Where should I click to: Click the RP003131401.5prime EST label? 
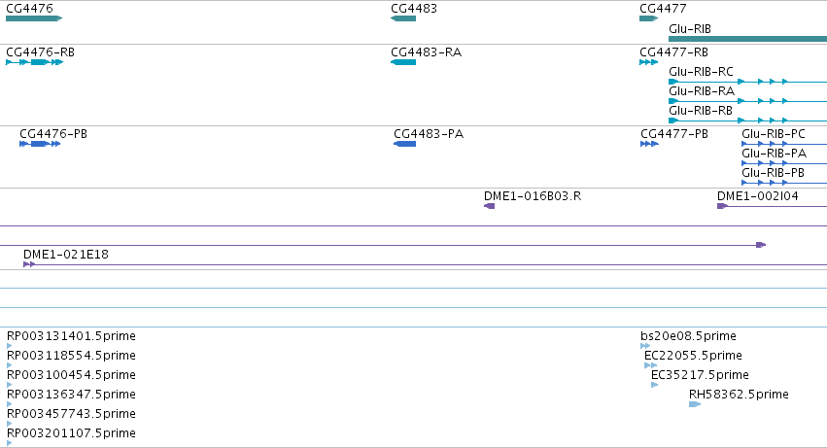coord(71,336)
